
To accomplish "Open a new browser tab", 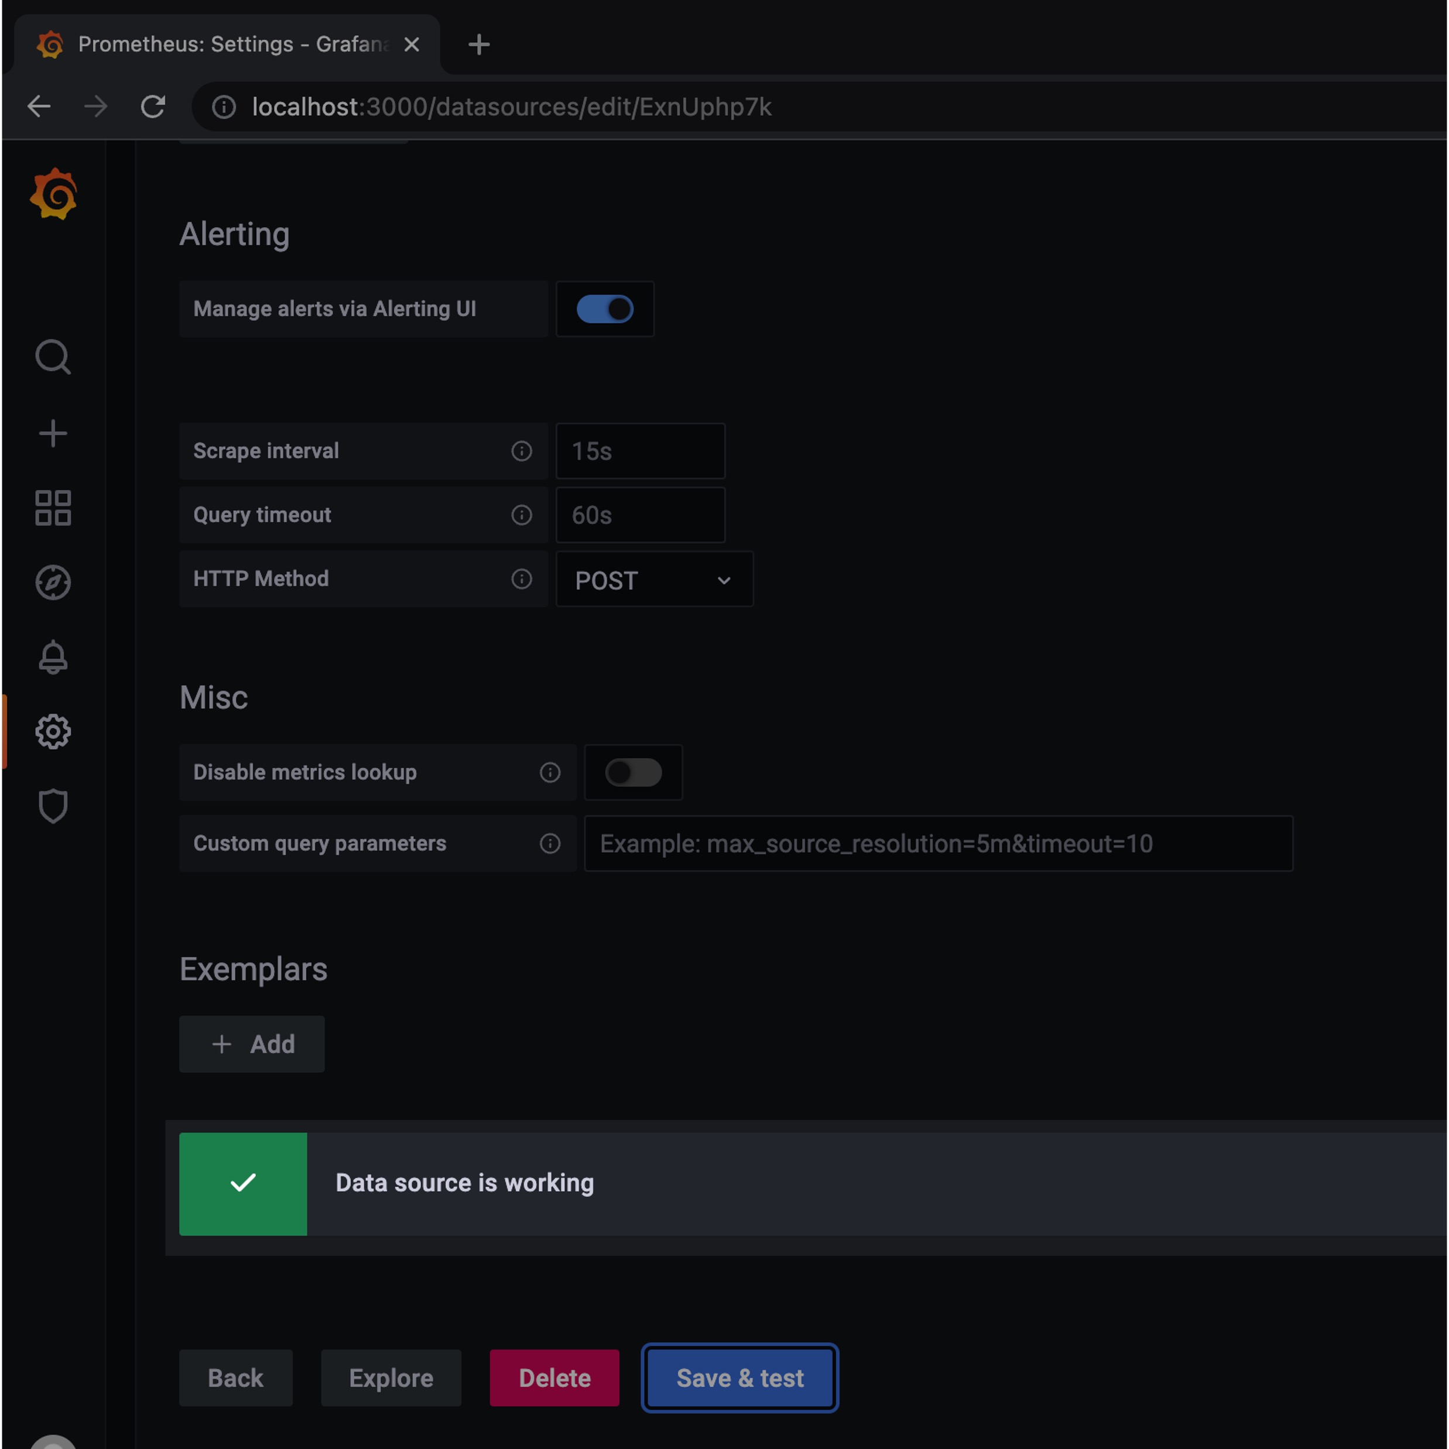I will (x=478, y=45).
